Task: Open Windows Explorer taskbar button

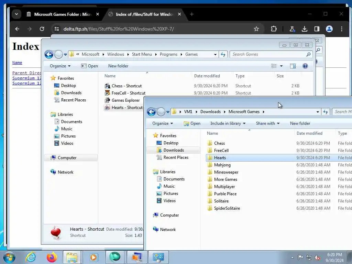Action: coord(72,257)
